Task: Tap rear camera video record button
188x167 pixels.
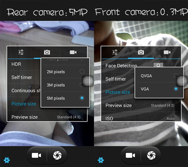Action: pyautogui.click(x=36, y=155)
